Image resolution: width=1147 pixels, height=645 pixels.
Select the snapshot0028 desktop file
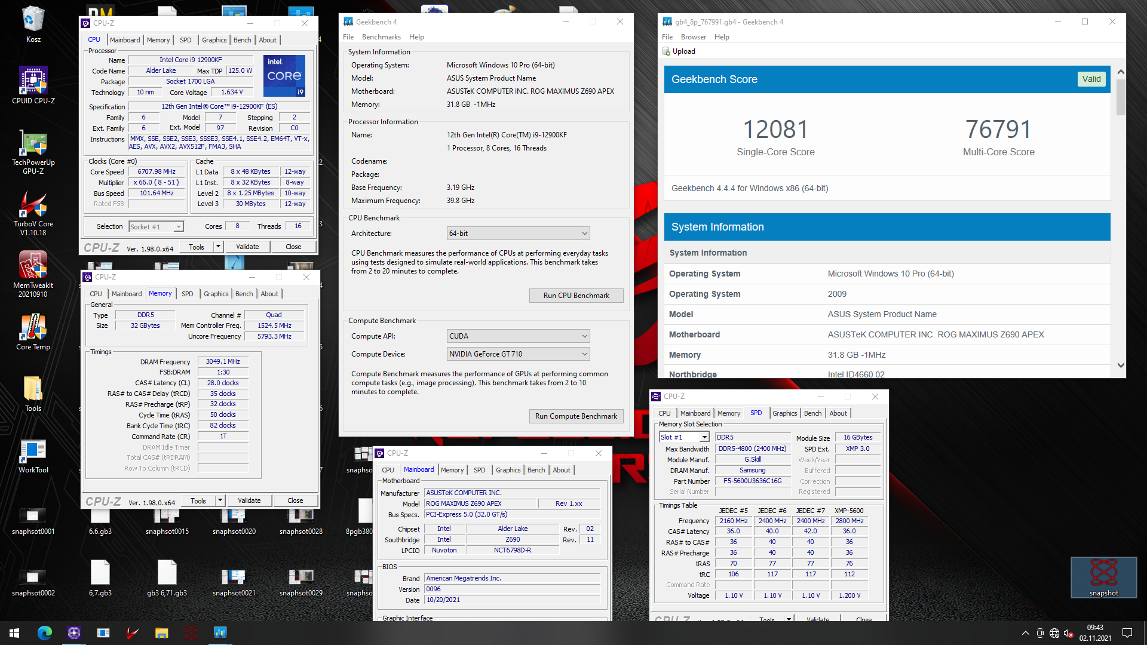[301, 520]
